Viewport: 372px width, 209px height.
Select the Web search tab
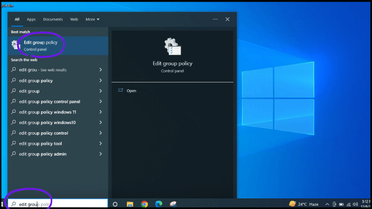(74, 20)
